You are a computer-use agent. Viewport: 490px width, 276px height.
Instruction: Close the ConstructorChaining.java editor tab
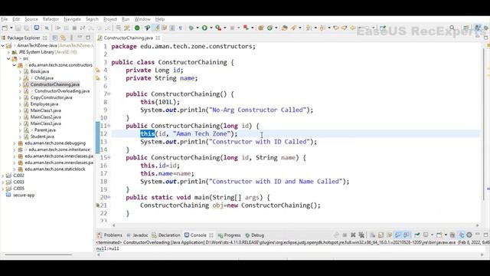(158, 38)
